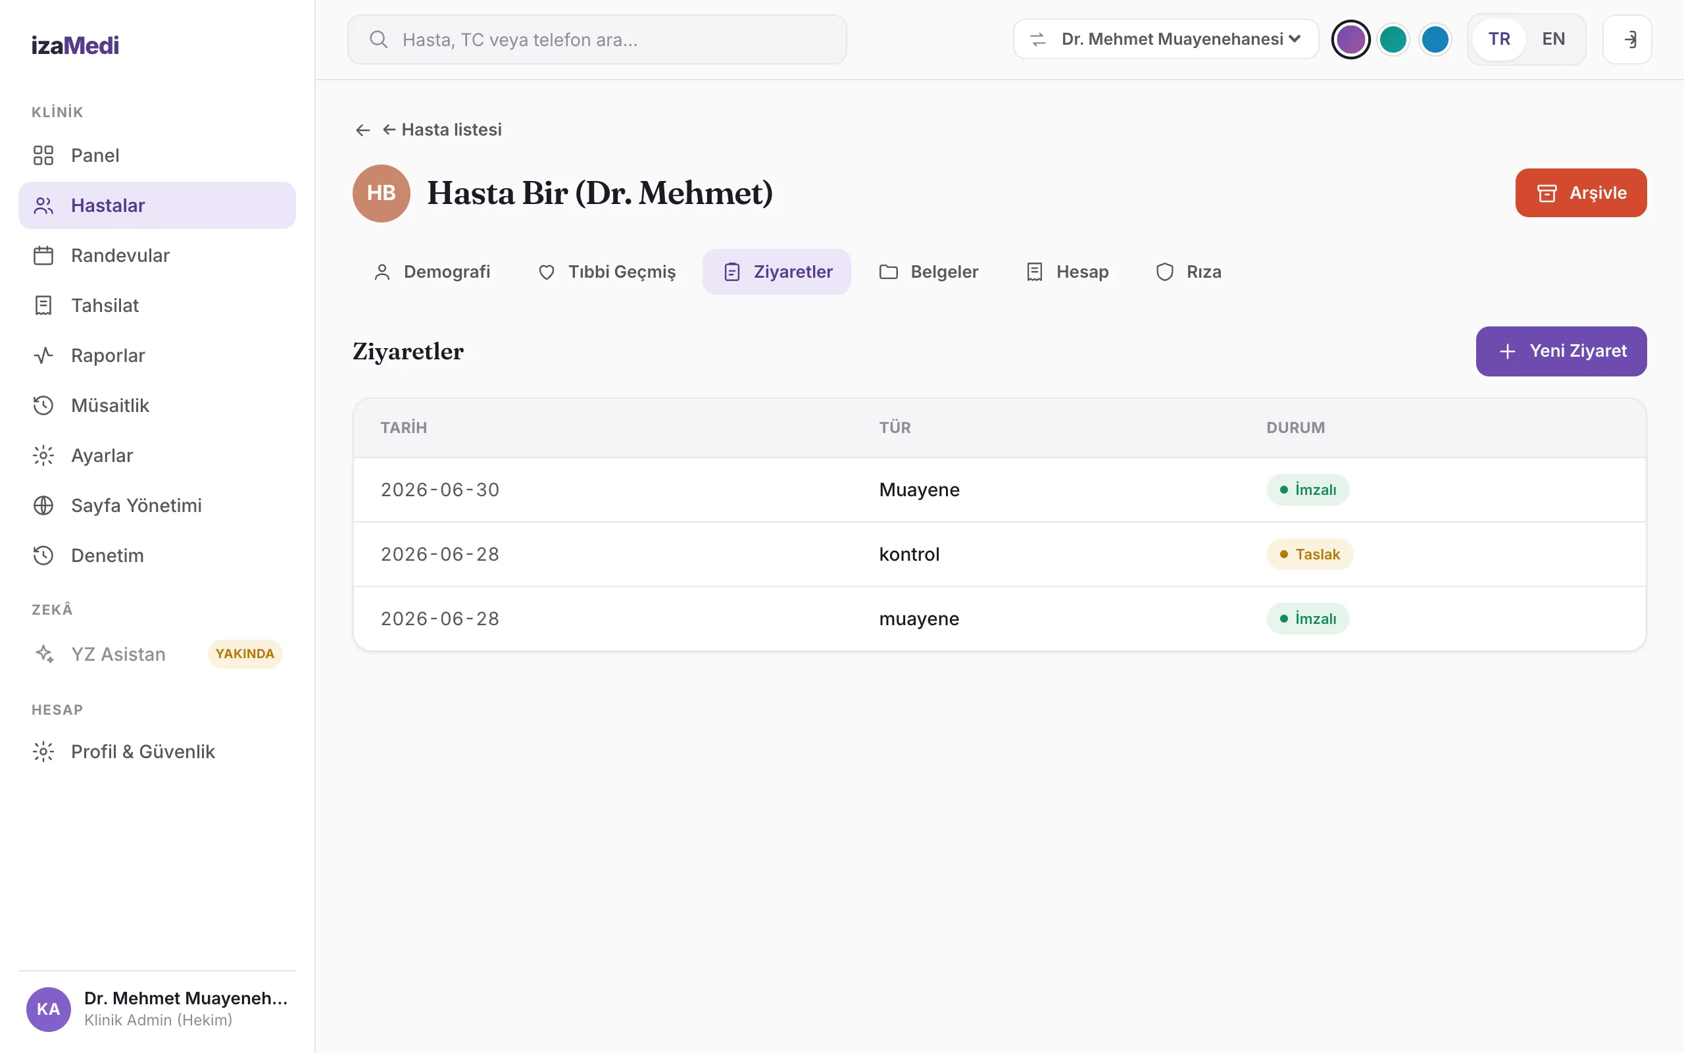
Task: Open Tahsilat in the sidebar
Action: click(x=157, y=306)
